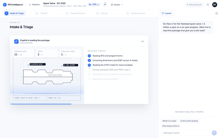Click the spinner for Parsing Halstead CSRs
The image size is (220, 138).
pyautogui.click(x=89, y=70)
